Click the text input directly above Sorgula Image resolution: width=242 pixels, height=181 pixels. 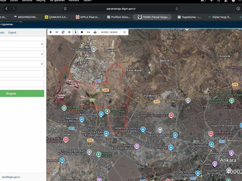[22, 84]
